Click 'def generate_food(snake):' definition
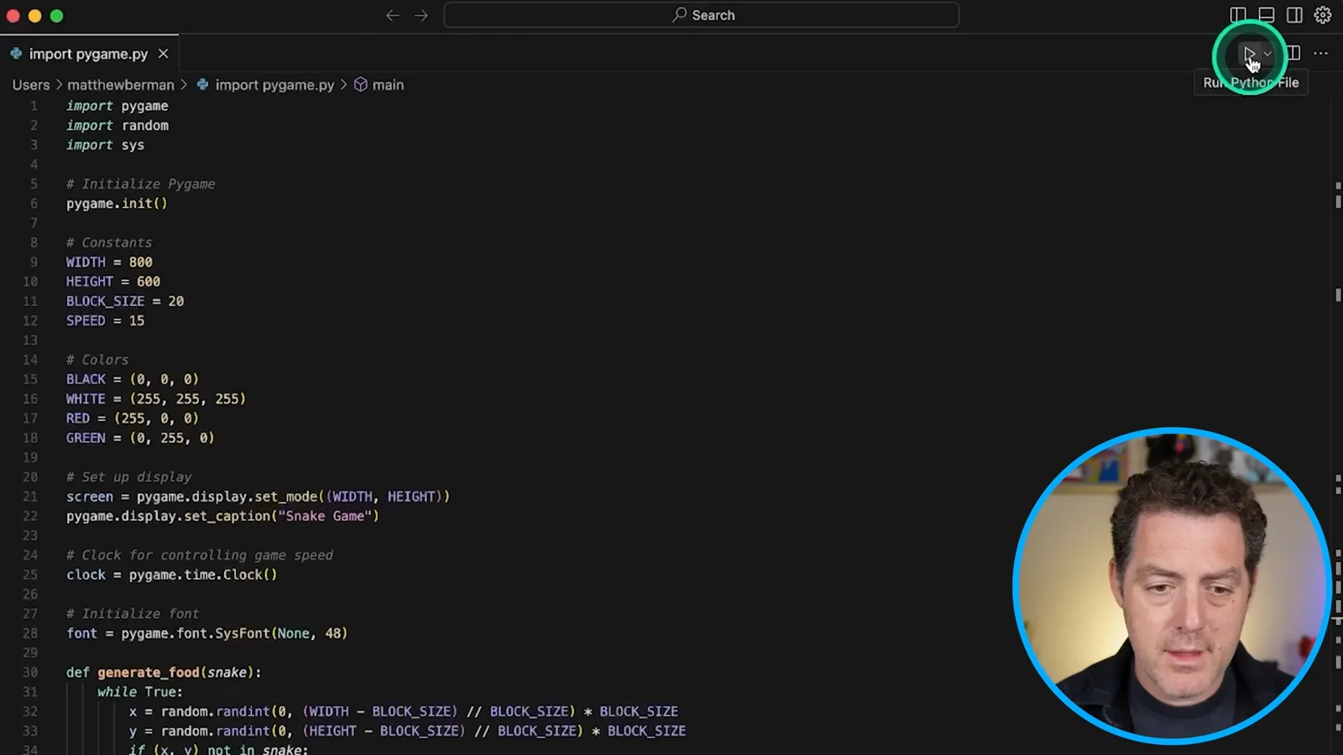 tap(164, 672)
